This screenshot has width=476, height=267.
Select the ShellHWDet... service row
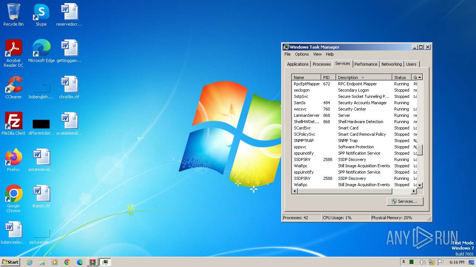pyautogui.click(x=354, y=122)
